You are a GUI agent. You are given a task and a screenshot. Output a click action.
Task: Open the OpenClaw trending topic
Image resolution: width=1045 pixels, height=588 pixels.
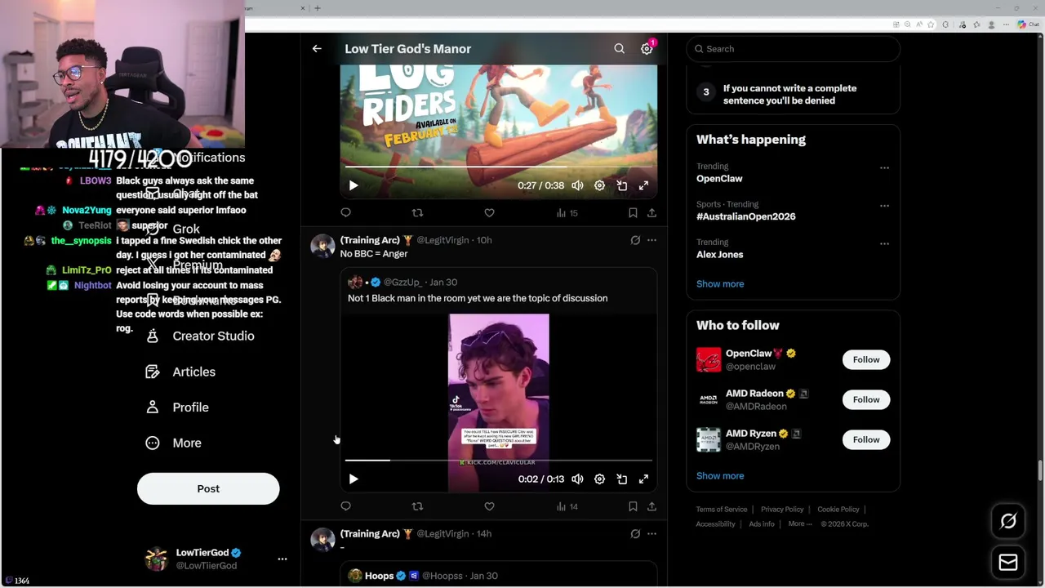click(719, 178)
